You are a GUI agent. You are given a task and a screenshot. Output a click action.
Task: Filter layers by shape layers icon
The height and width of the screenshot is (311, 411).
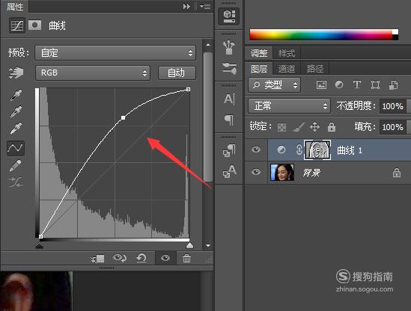coord(375,84)
